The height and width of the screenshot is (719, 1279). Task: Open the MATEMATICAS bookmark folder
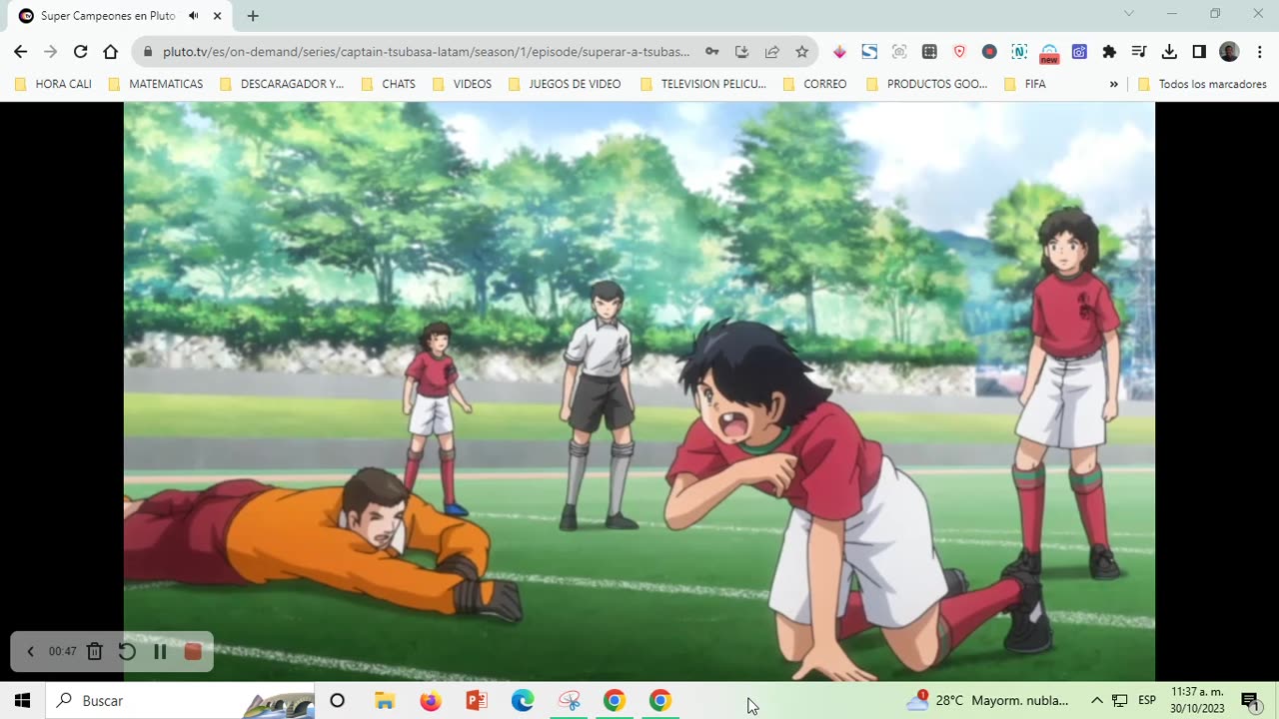155,84
